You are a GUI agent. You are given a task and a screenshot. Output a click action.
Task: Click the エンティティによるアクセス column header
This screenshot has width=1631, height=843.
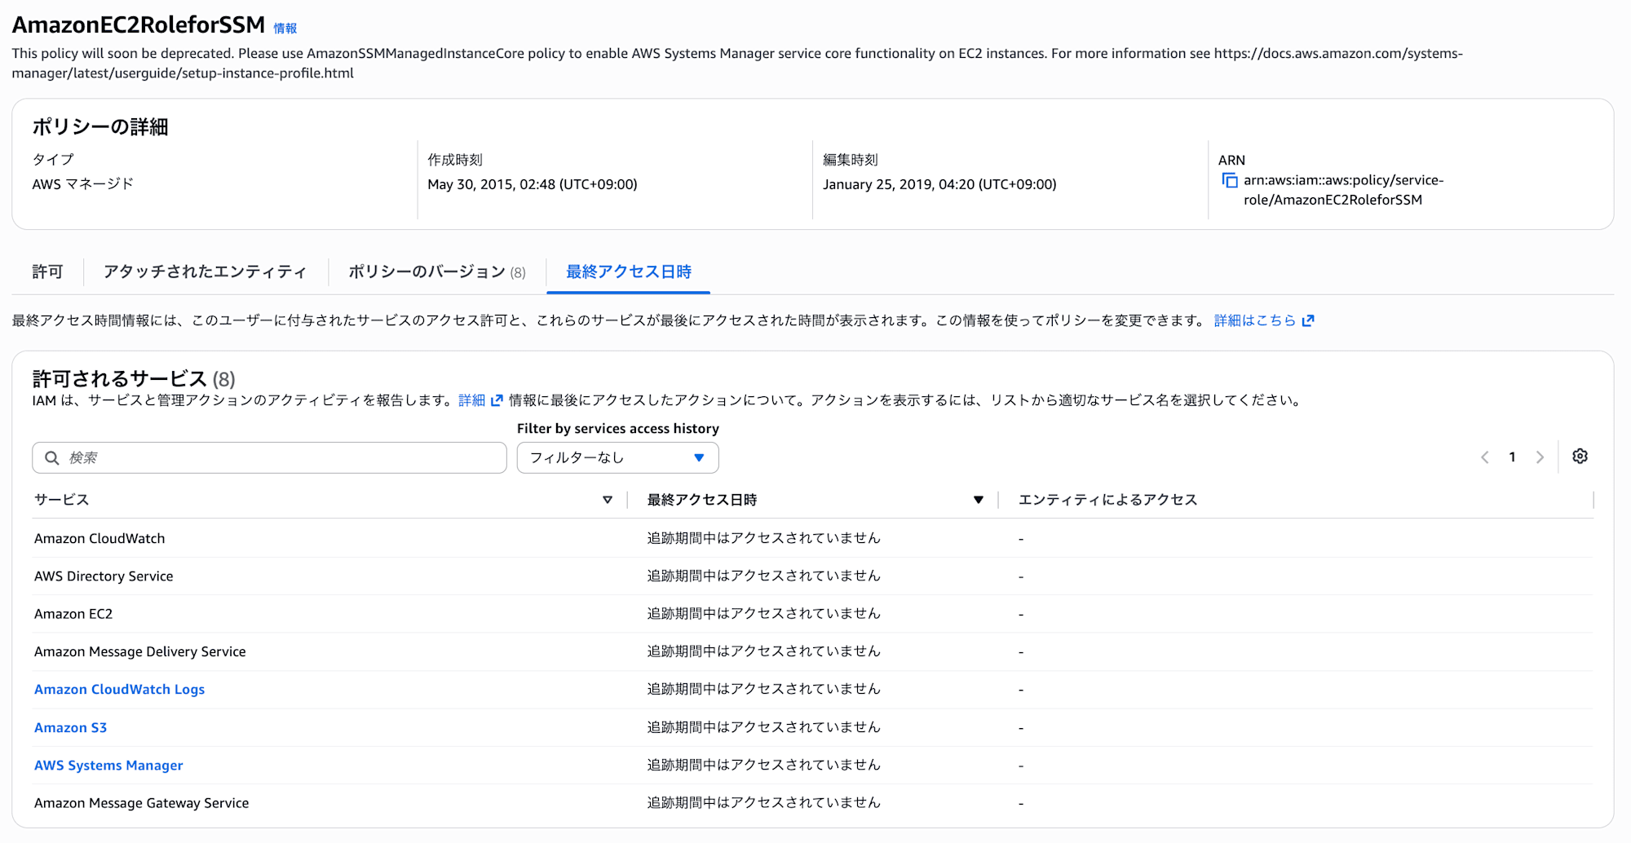tap(1107, 500)
